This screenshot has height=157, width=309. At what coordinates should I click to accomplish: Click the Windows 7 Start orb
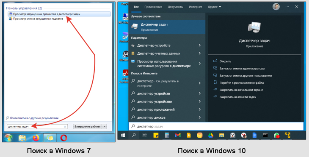pyautogui.click(x=8, y=138)
